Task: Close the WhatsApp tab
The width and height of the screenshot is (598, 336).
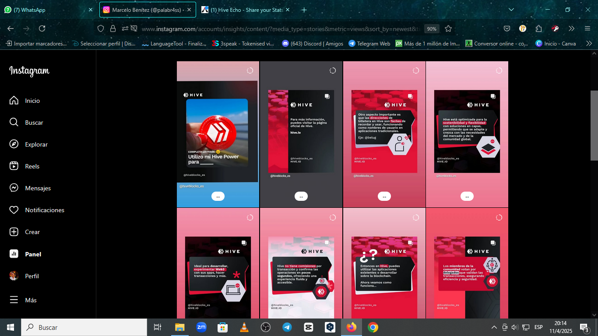Action: (x=91, y=10)
